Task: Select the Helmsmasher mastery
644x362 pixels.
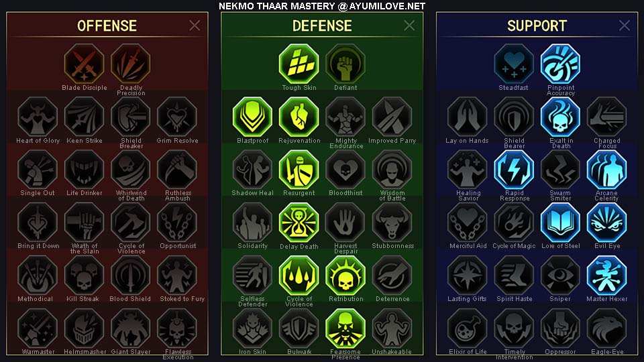Action: pos(85,328)
